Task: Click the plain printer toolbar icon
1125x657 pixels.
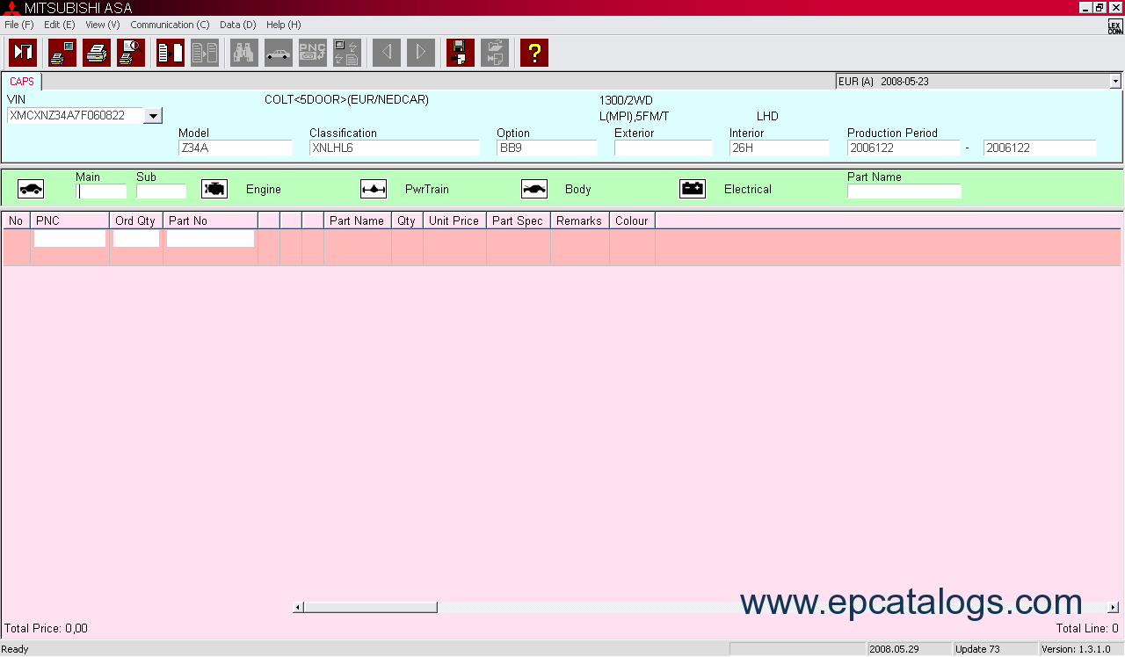Action: (x=97, y=53)
